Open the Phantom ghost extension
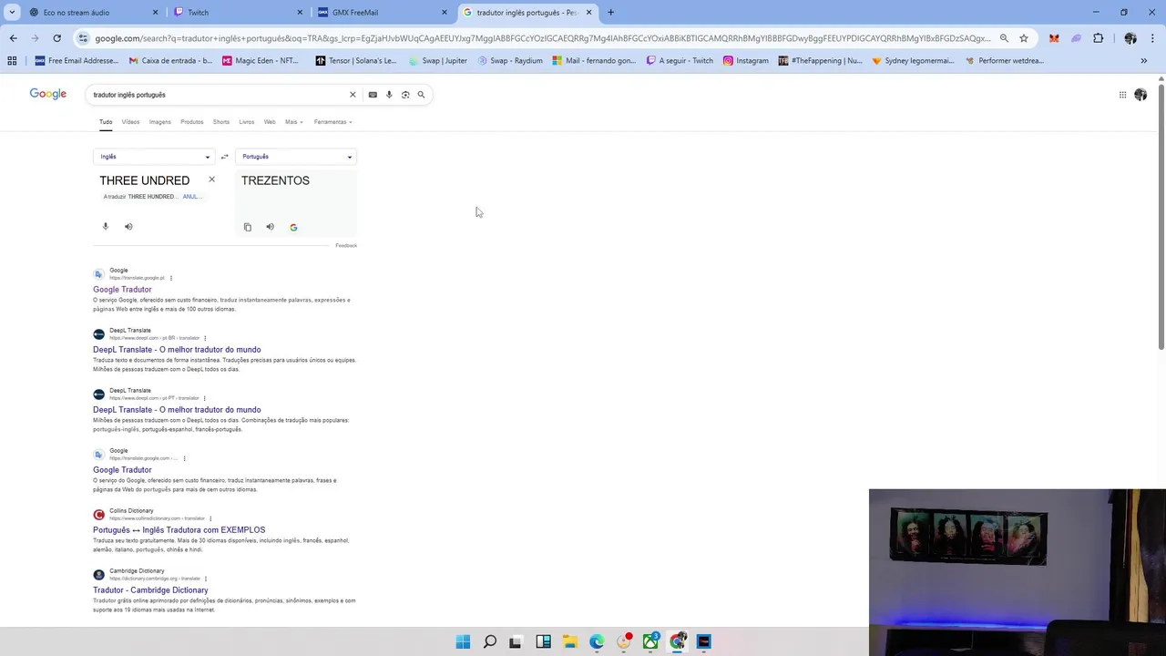The image size is (1166, 656). coord(1076,38)
